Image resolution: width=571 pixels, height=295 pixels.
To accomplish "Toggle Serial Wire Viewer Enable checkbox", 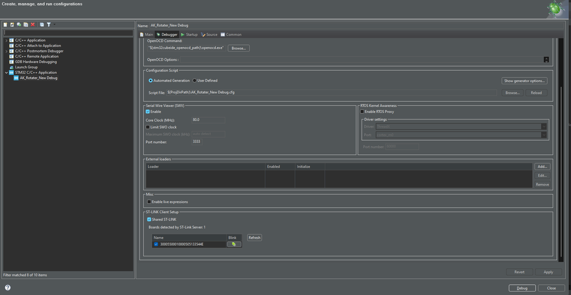I will (x=148, y=112).
